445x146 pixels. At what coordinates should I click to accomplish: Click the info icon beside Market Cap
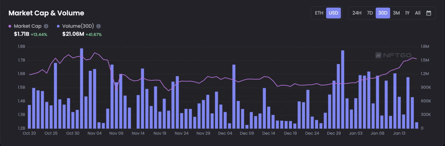click(46, 26)
